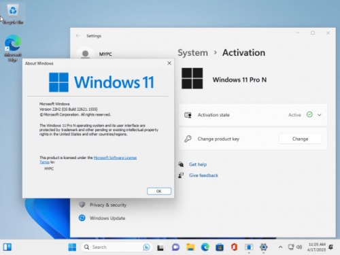Screen dimensions: 340x255
Task: Open File Explorer from the taskbar
Action: [190, 247]
